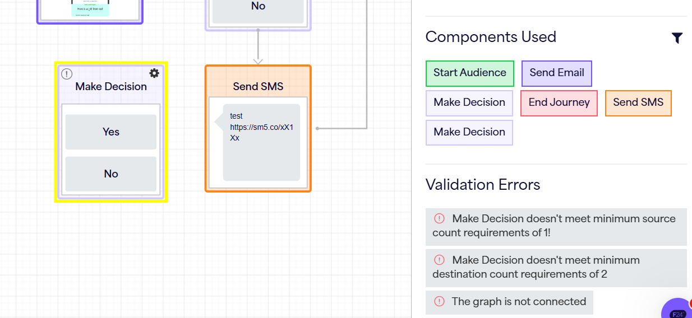Select the Send SMS node header
The height and width of the screenshot is (318, 692).
(x=258, y=86)
